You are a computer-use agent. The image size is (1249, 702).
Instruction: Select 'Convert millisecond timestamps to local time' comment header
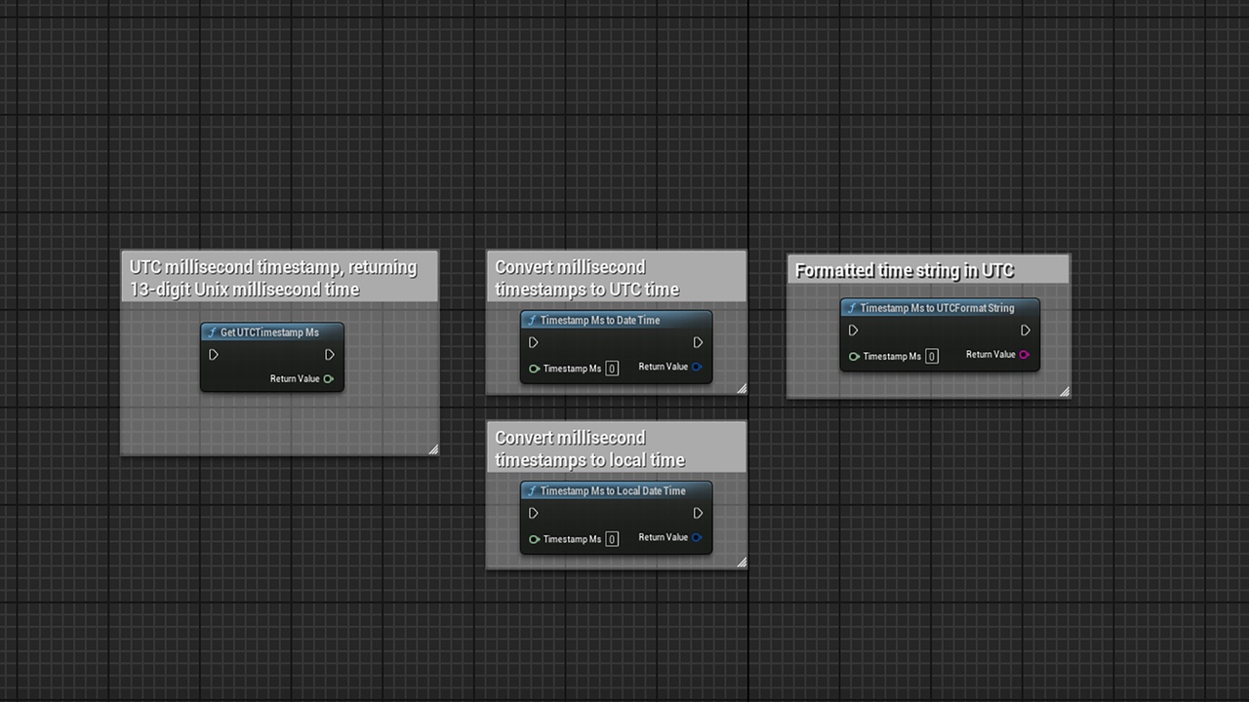point(616,448)
